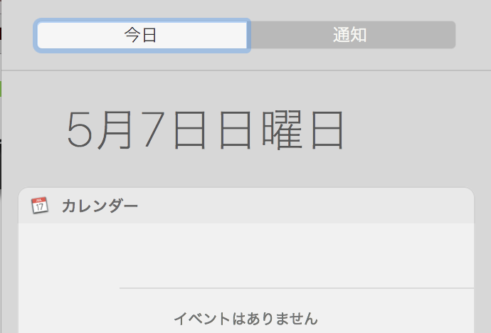Viewport: 491px width, 333px height.
Task: Switch to the 今日 tab
Action: click(142, 35)
